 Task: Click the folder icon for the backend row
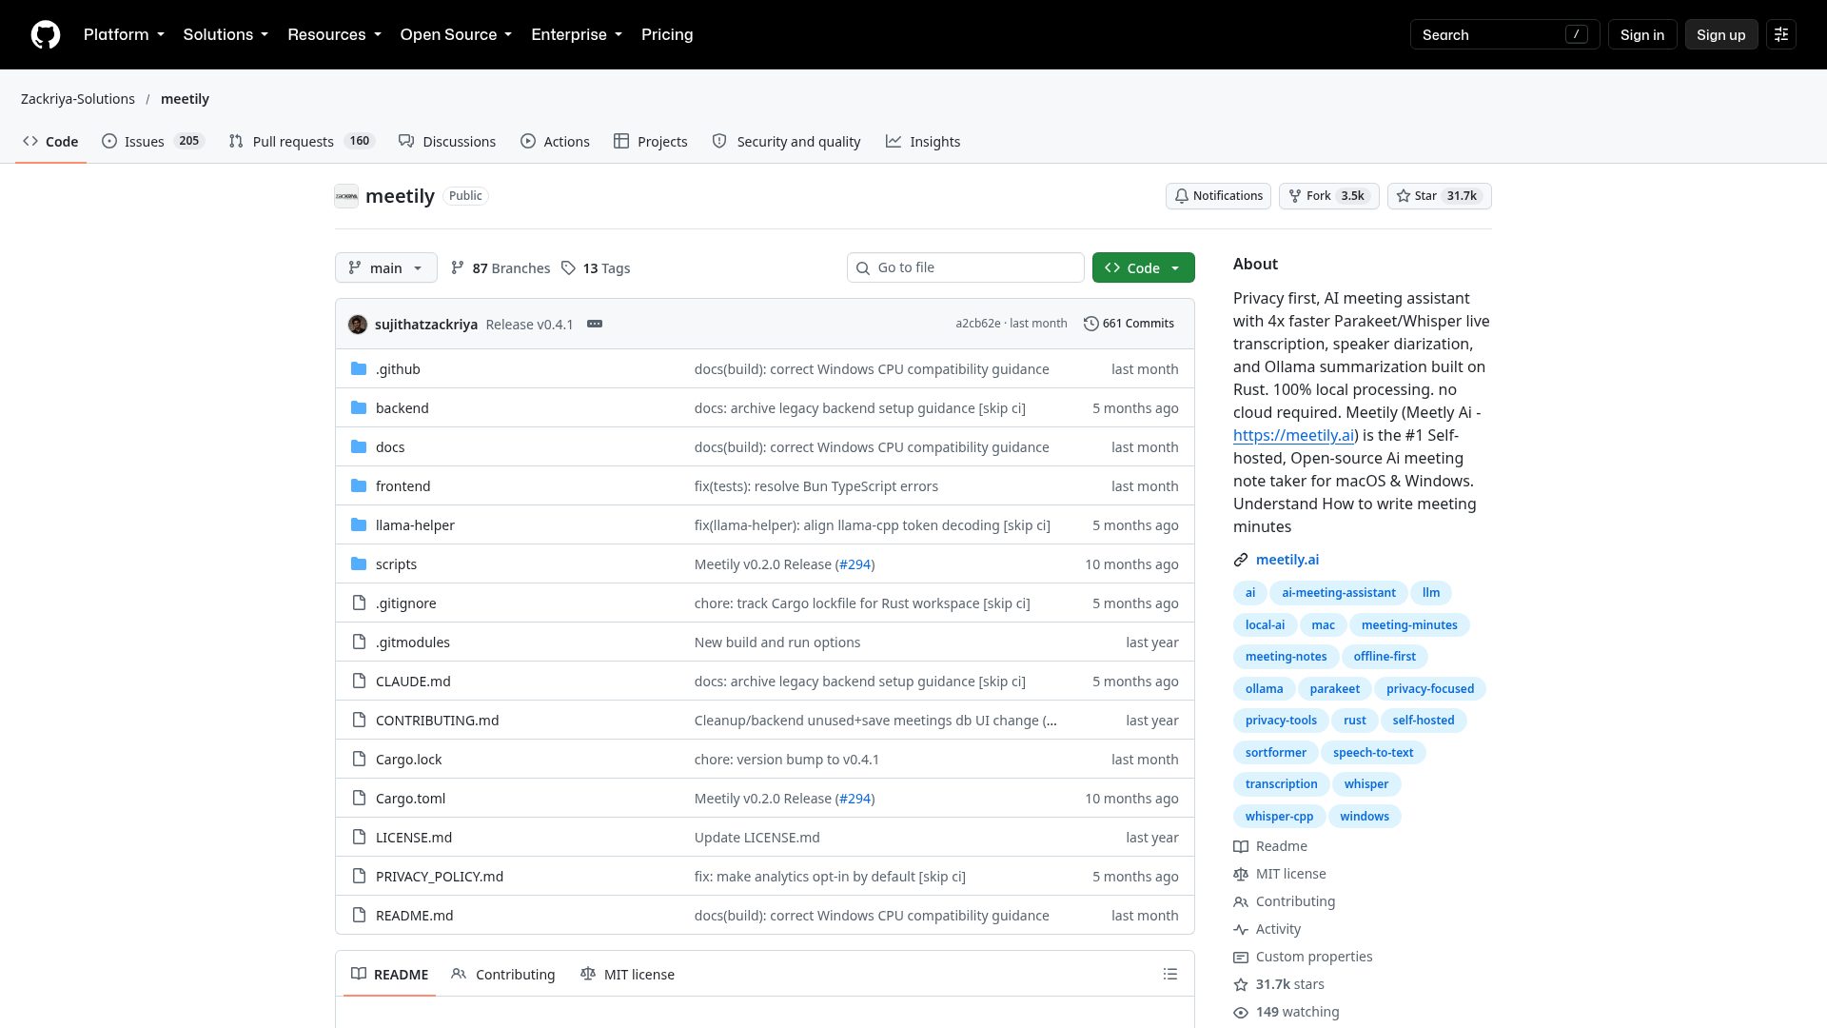tap(359, 407)
